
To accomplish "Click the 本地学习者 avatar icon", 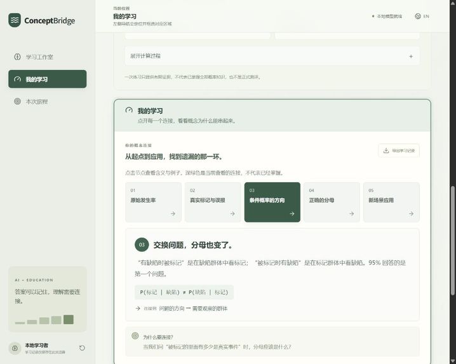I will [x=15, y=348].
